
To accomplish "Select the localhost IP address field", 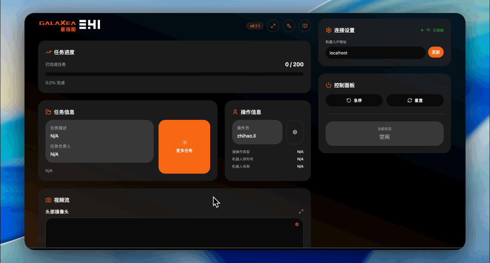I will point(375,52).
